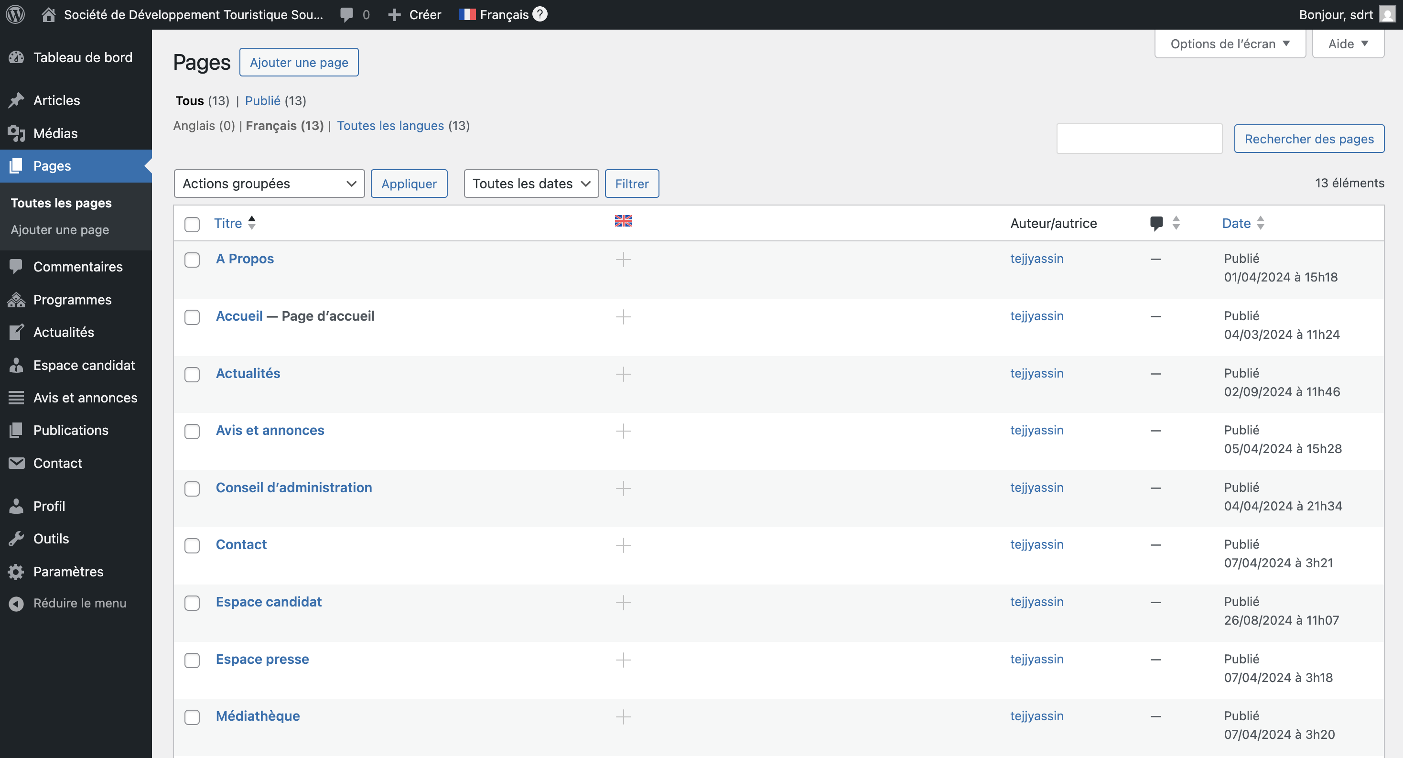Click the Réduire le menu collapse arrow
Screen dimensions: 1403x758
coord(16,603)
